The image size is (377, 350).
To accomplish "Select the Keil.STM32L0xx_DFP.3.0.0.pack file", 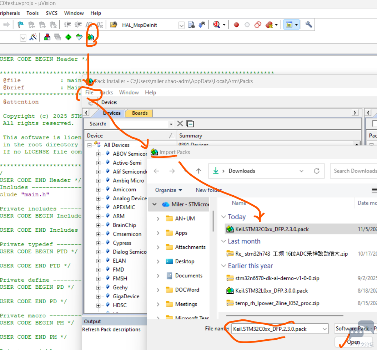I will pos(271,290).
